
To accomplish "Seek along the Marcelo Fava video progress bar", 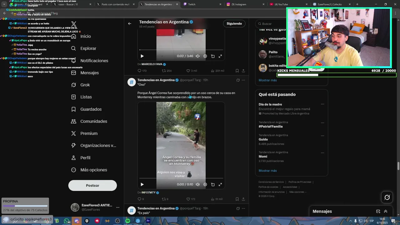I will pos(181,50).
